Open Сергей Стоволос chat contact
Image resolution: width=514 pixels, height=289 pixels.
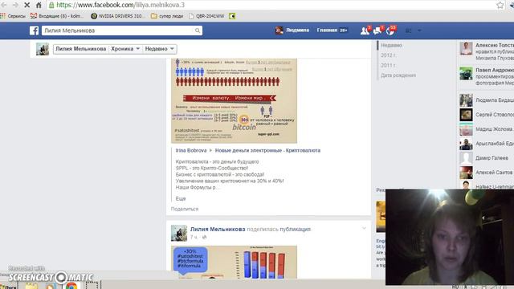pos(486,115)
